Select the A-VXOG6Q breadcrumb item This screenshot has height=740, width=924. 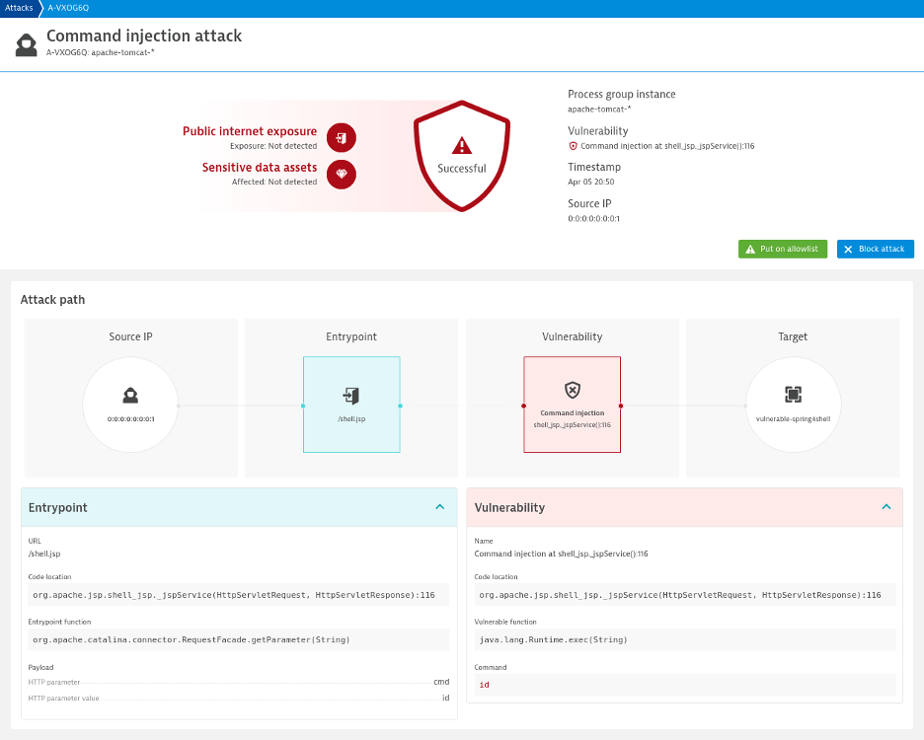click(x=66, y=7)
